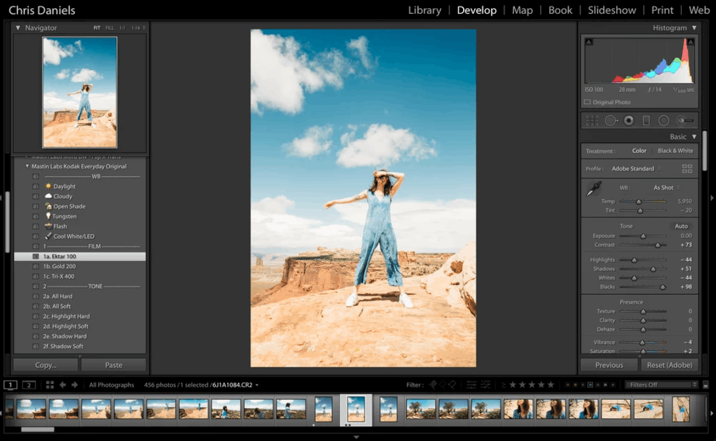This screenshot has height=441, width=716.
Task: Open the Adobe Standard profile dropdown
Action: pos(636,169)
